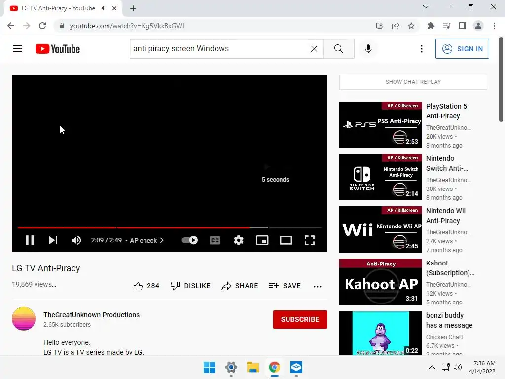Open Nintendo Wii Anti-Piracy thumbnail
The width and height of the screenshot is (505, 379).
click(x=381, y=229)
